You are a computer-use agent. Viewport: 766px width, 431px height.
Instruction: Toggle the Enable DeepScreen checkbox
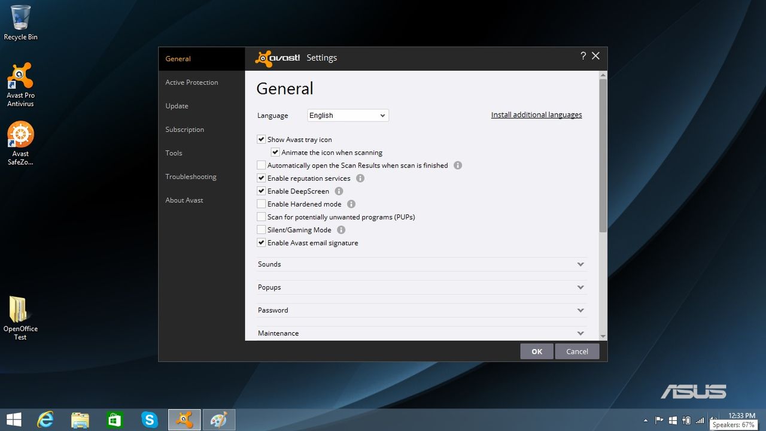pos(262,192)
